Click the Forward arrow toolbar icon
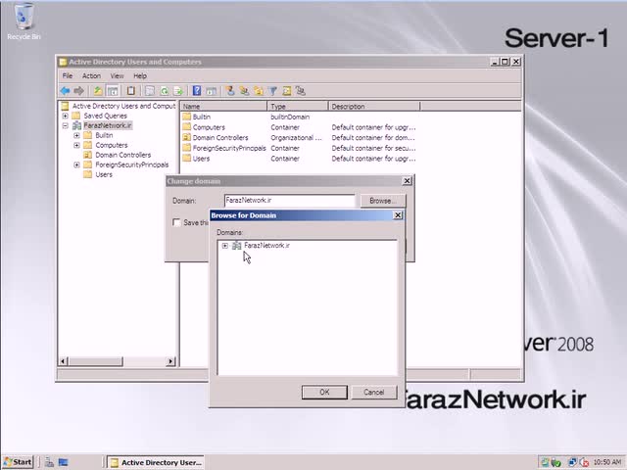Screen dimensions: 627x470 [78, 91]
